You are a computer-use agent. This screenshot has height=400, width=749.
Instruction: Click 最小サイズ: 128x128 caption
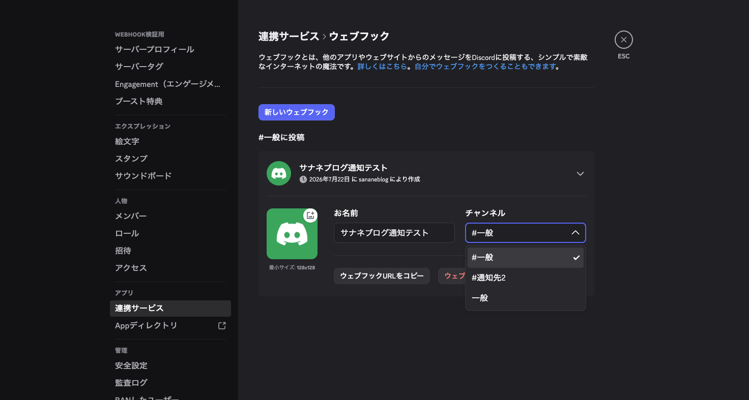292,267
